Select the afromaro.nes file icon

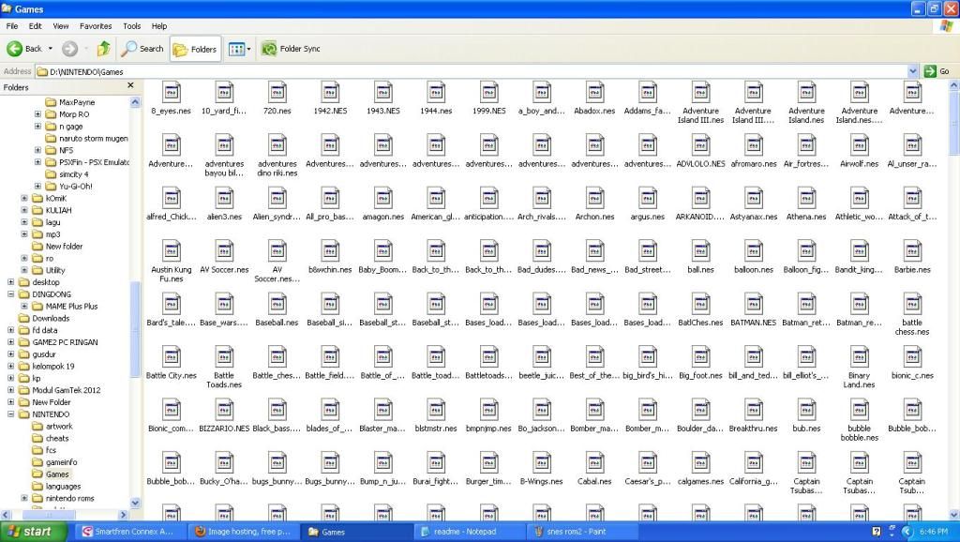754,145
